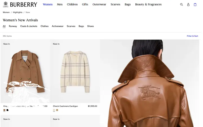Open the leather trench coat feature image
This screenshot has width=203, height=127.
(149, 83)
